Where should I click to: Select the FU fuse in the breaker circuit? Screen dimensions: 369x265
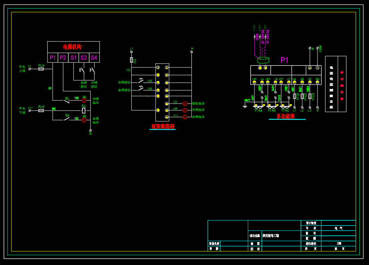131,60
